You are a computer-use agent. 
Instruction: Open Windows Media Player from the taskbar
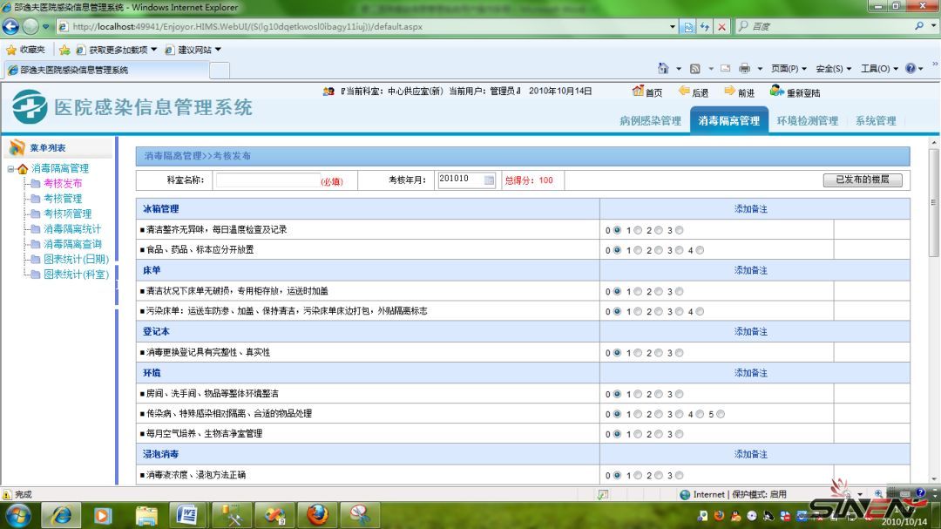pos(103,515)
